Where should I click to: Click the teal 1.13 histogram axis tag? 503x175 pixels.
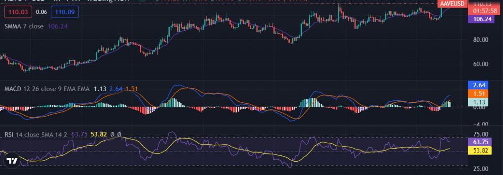pyautogui.click(x=479, y=101)
